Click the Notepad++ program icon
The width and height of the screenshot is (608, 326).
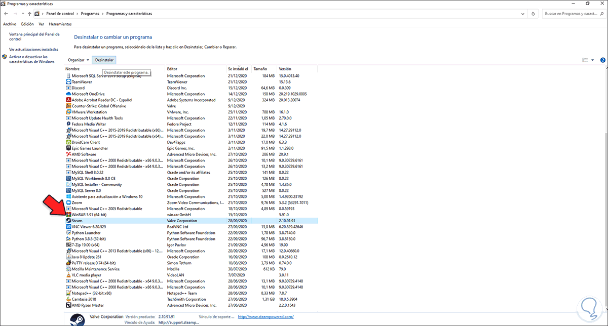[x=68, y=293]
